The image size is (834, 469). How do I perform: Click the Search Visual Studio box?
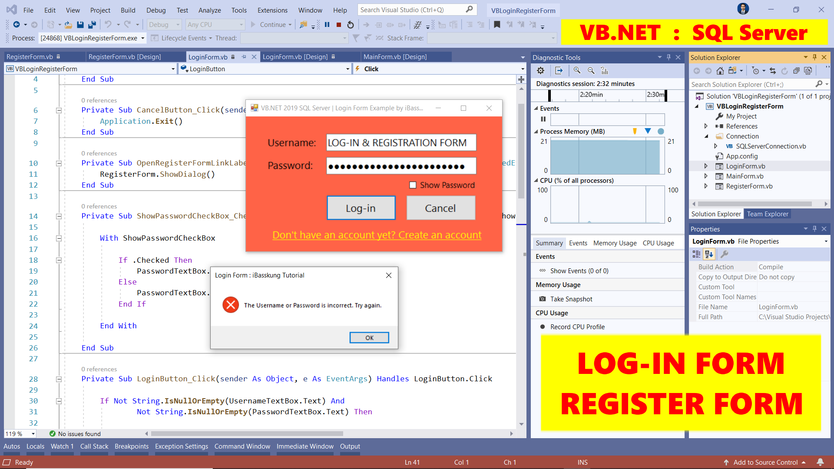pos(417,10)
